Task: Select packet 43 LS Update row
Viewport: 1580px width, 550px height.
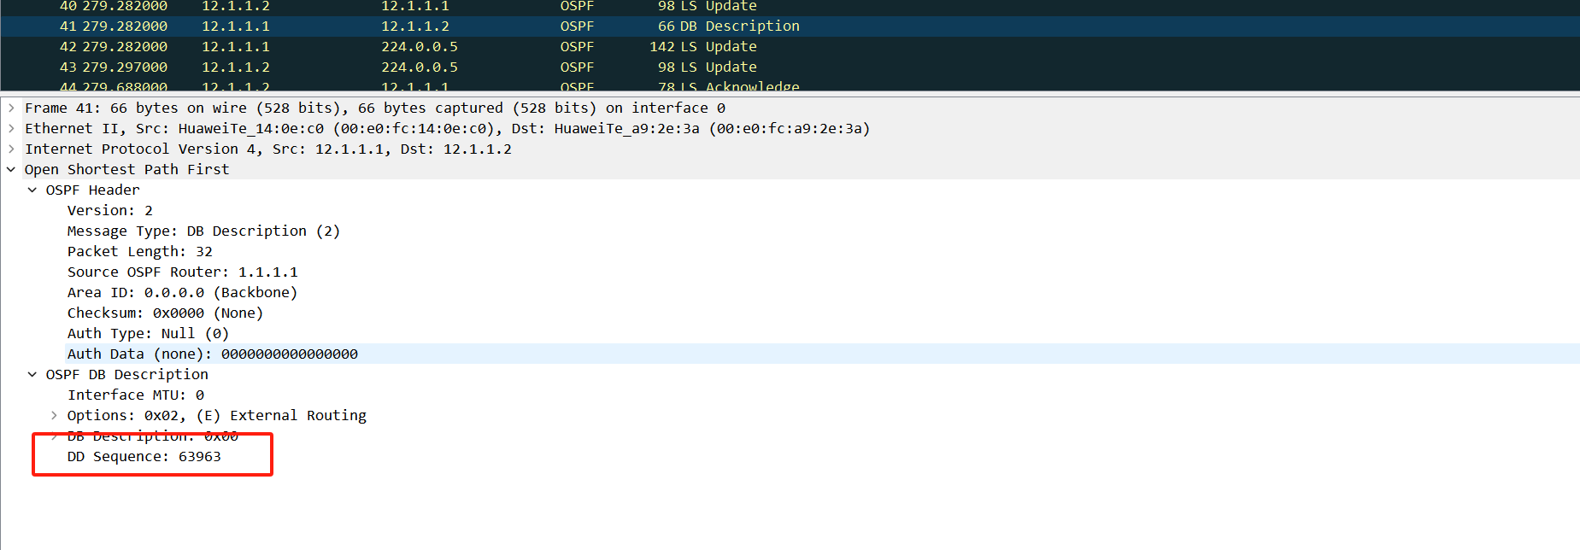Action: point(790,67)
